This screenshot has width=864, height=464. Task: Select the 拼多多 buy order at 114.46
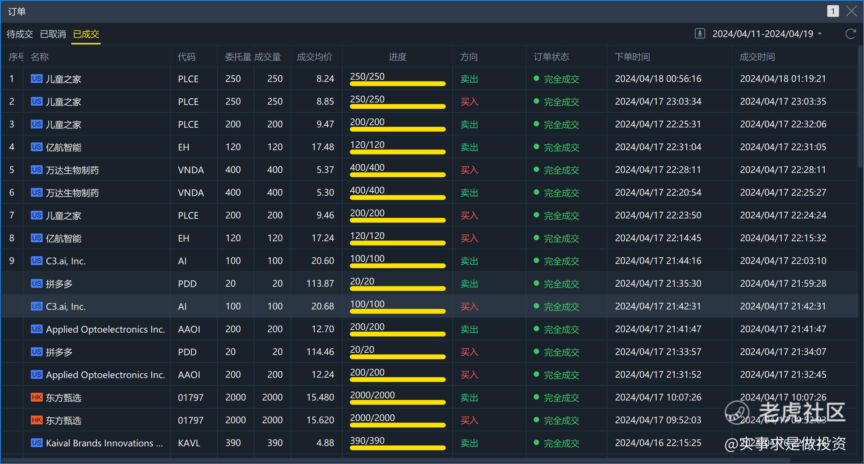(59, 352)
